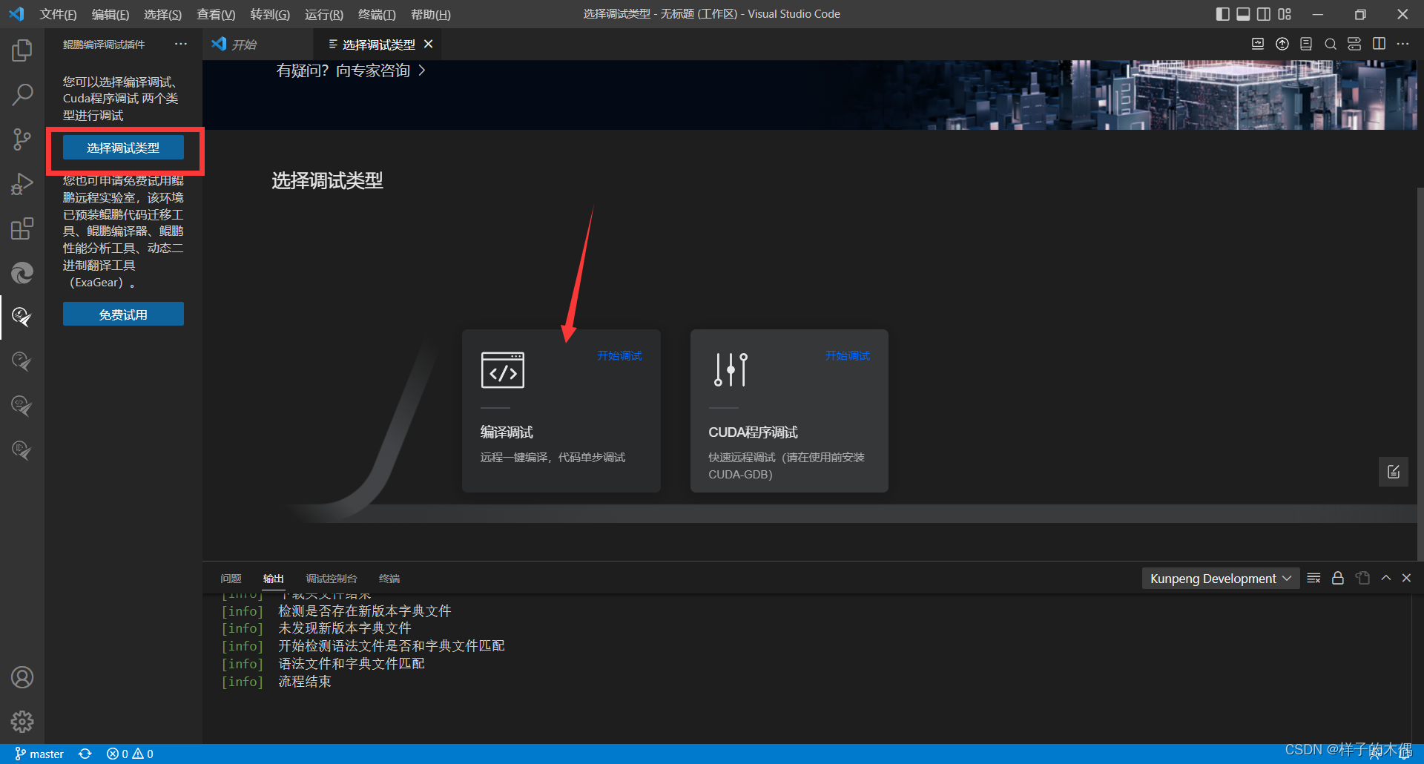
Task: Select the active Kunpeng compile debug plugin icon
Action: click(x=22, y=317)
